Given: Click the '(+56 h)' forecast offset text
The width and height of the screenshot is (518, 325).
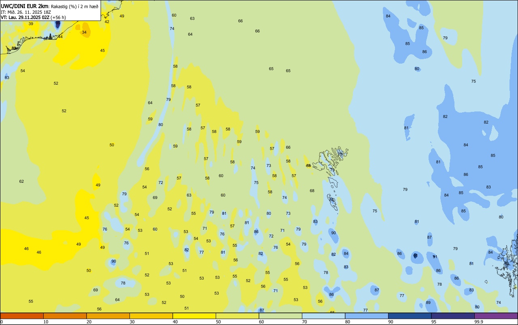Looking at the screenshot, I should click(x=58, y=17).
